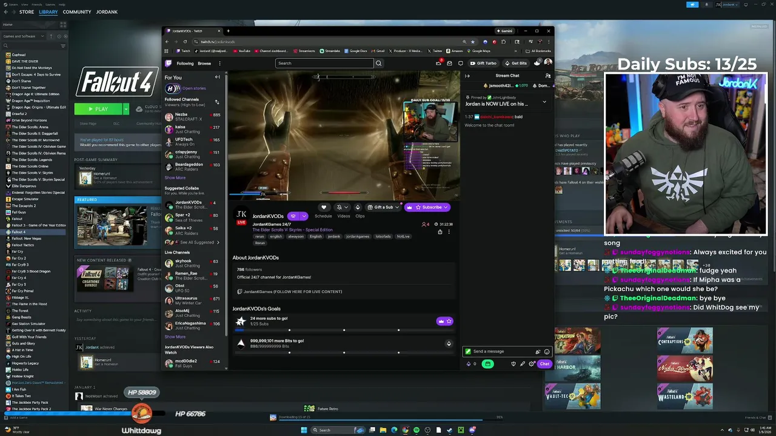Go to Twitch Following tab
The image size is (776, 436).
pyautogui.click(x=185, y=63)
